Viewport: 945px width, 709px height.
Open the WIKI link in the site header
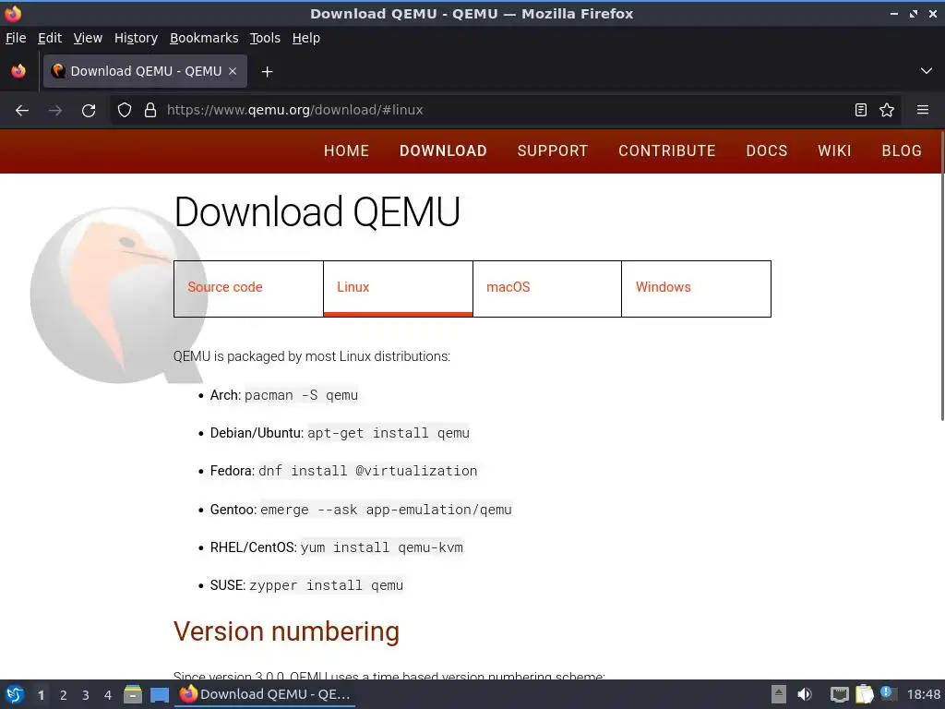834,150
